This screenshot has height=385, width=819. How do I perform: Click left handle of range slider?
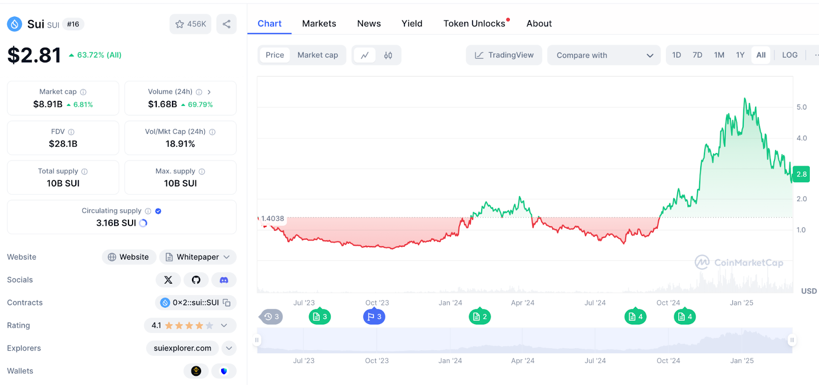(257, 340)
